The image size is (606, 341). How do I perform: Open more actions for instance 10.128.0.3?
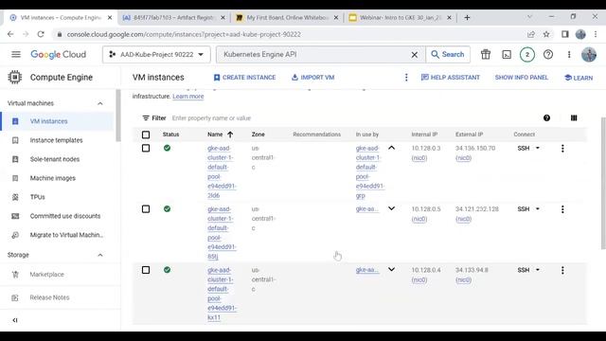562,149
